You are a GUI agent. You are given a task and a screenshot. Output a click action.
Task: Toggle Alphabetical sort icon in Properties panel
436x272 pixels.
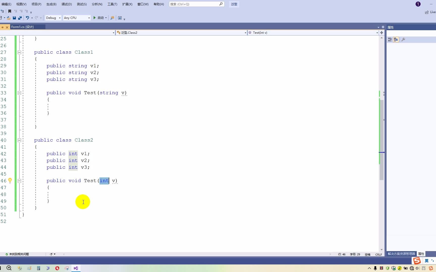pyautogui.click(x=396, y=40)
